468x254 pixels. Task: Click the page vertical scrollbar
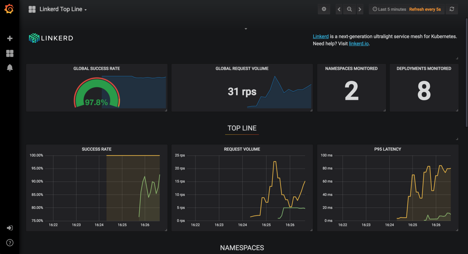coord(467,73)
